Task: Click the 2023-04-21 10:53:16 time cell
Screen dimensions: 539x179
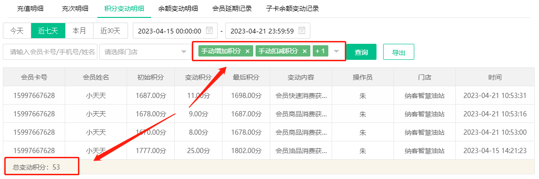Action: 495,114
